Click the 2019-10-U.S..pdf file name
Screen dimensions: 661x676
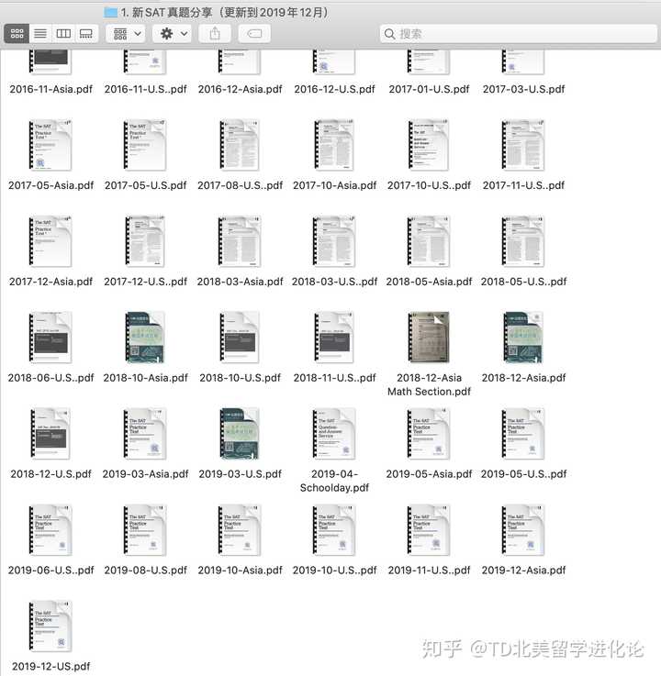point(334,570)
